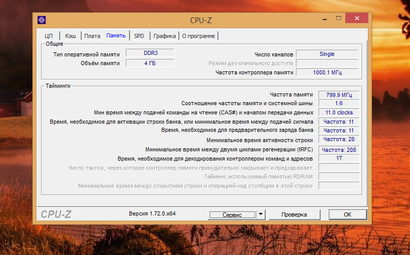Screen dimensions: 410x255
Task: Click the Число каналов label
Action: tap(274, 54)
